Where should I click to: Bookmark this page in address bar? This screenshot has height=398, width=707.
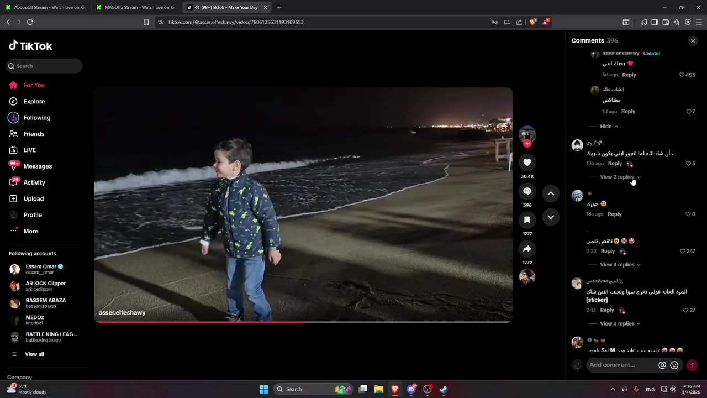point(146,22)
